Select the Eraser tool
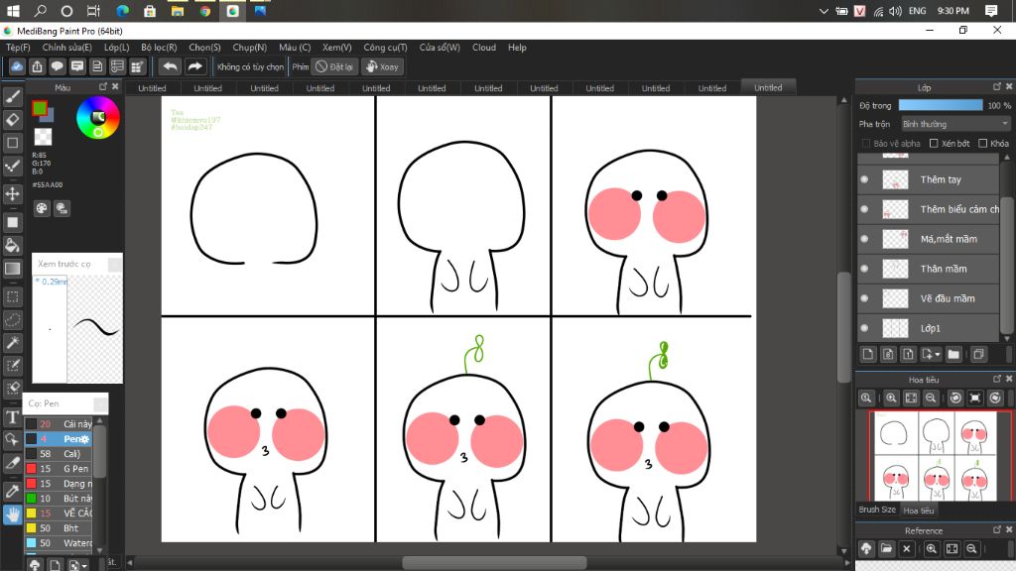Viewport: 1016px width, 571px height. click(x=12, y=120)
